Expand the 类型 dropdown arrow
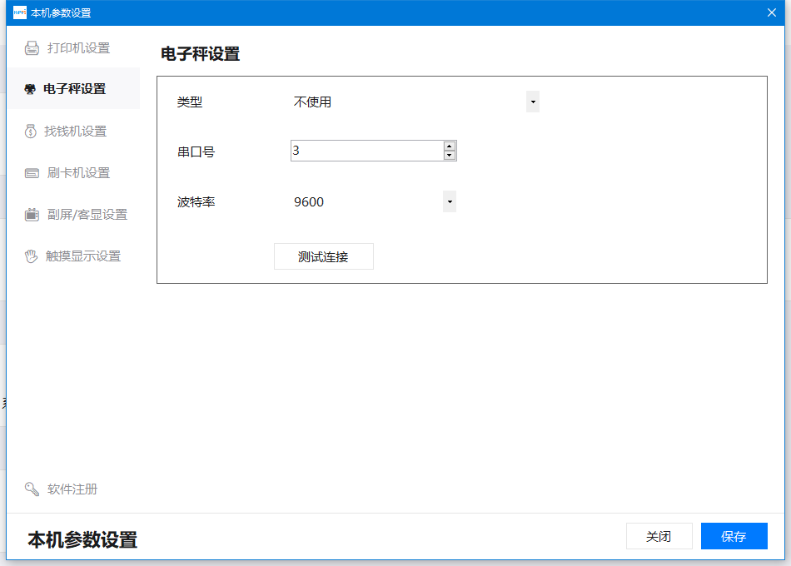This screenshot has height=566, width=791. tap(533, 102)
